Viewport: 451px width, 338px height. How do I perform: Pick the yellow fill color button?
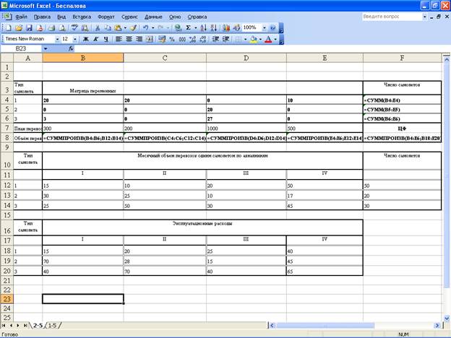[253, 39]
